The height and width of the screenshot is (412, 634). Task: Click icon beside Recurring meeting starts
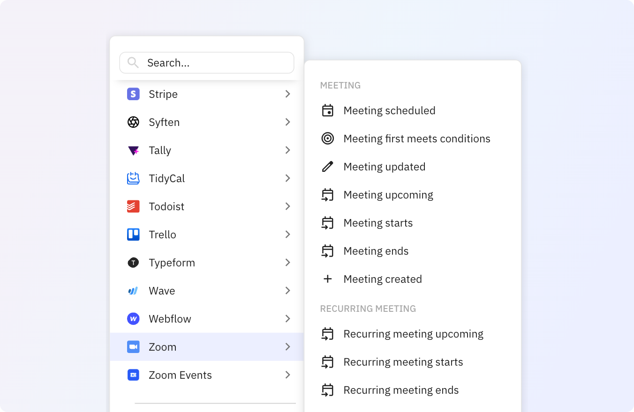coord(327,362)
